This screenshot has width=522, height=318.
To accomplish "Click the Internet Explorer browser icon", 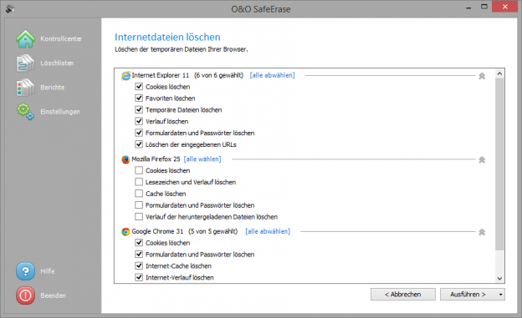I will 125,75.
